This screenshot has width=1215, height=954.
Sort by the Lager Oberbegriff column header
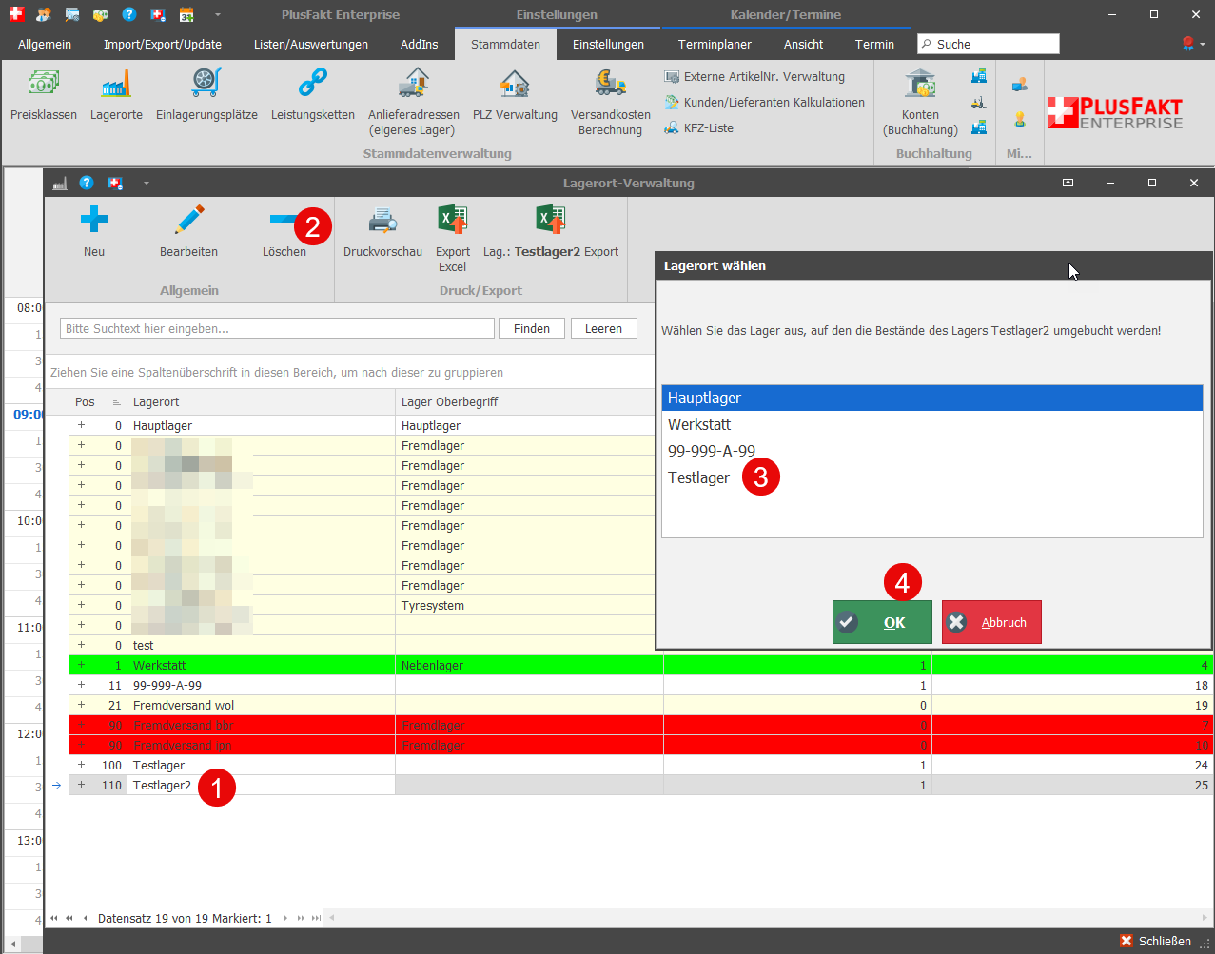coord(529,401)
